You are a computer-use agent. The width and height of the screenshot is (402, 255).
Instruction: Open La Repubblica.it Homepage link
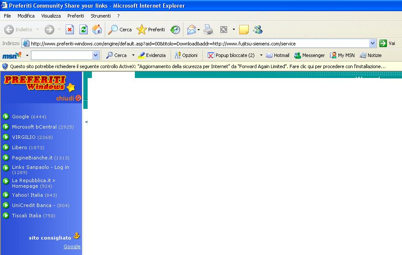point(33,183)
